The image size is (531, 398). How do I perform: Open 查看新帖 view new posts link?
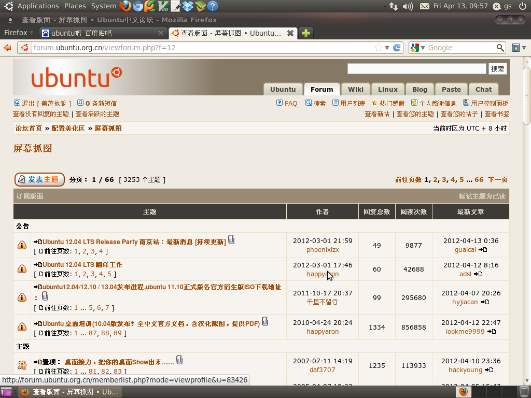(377, 113)
